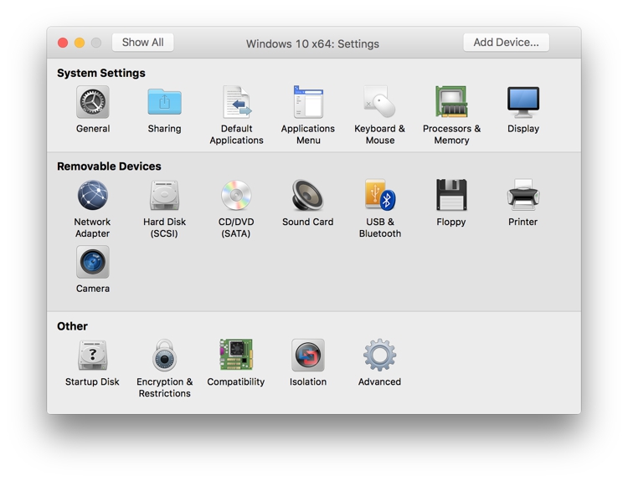Click the window title 'Windows 10 x64: Settings'
Viewport: 628px width, 481px height.
312,44
